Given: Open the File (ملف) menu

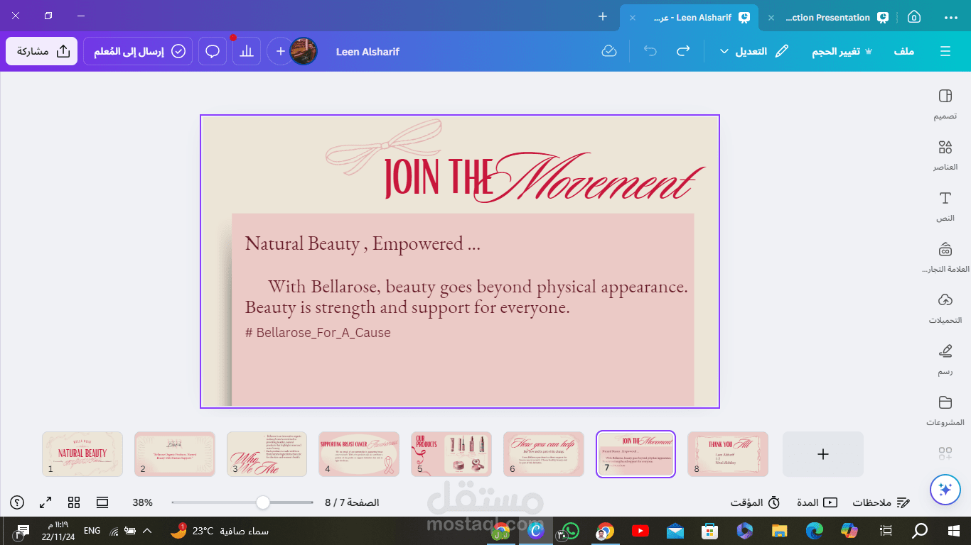Looking at the screenshot, I should (903, 51).
